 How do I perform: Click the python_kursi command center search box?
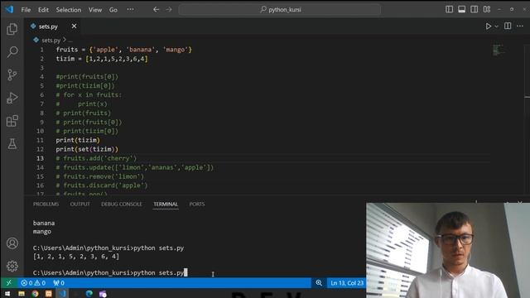pos(280,9)
